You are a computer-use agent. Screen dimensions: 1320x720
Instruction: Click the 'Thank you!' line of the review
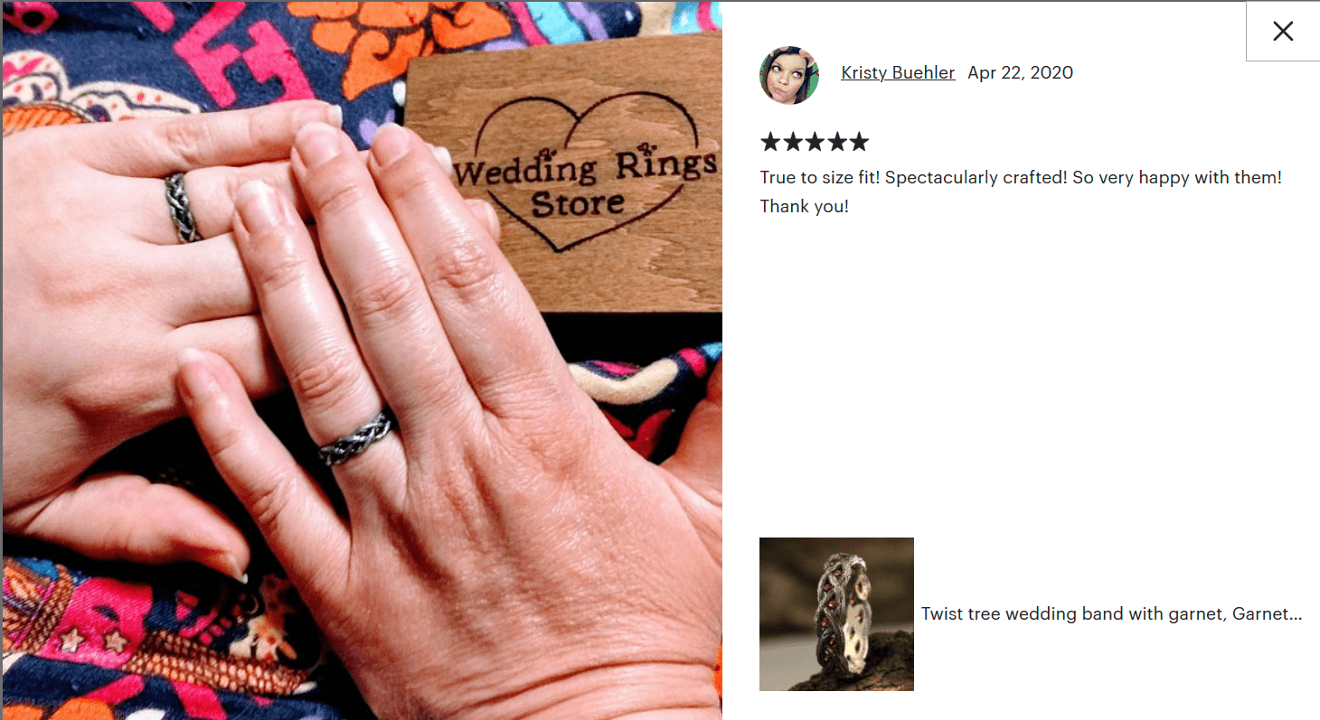[805, 207]
